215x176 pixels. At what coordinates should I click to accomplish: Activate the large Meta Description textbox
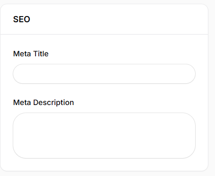104,135
